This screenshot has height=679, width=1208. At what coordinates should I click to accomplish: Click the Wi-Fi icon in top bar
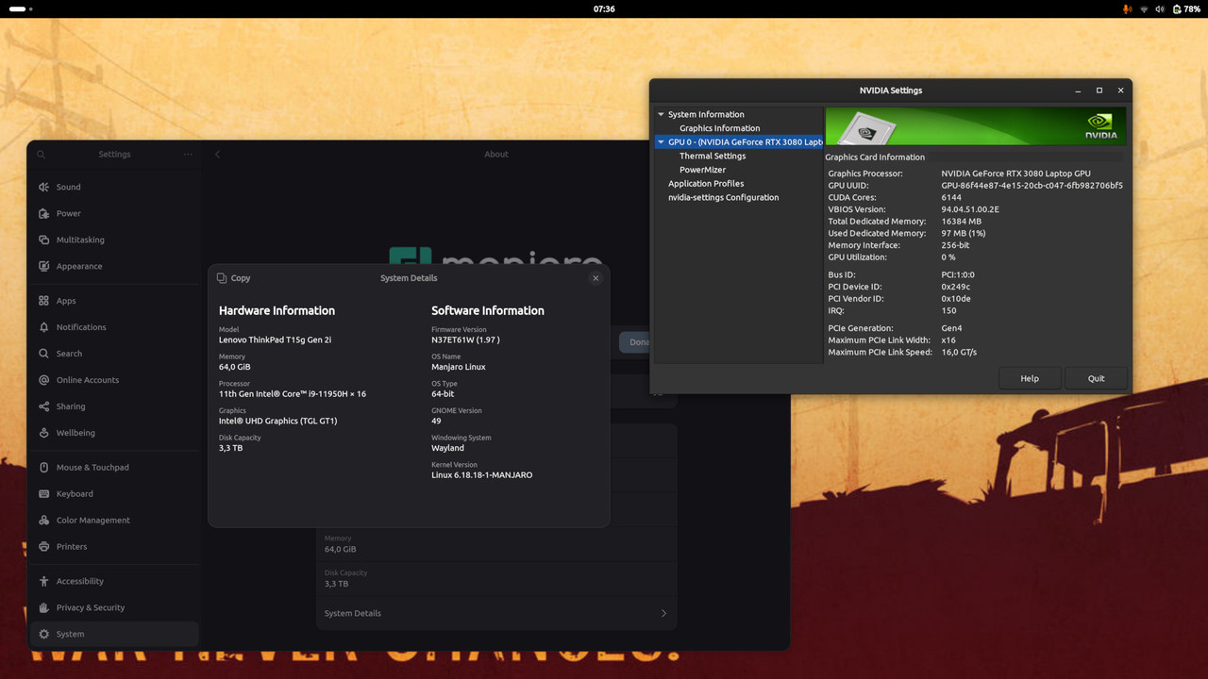1144,8
